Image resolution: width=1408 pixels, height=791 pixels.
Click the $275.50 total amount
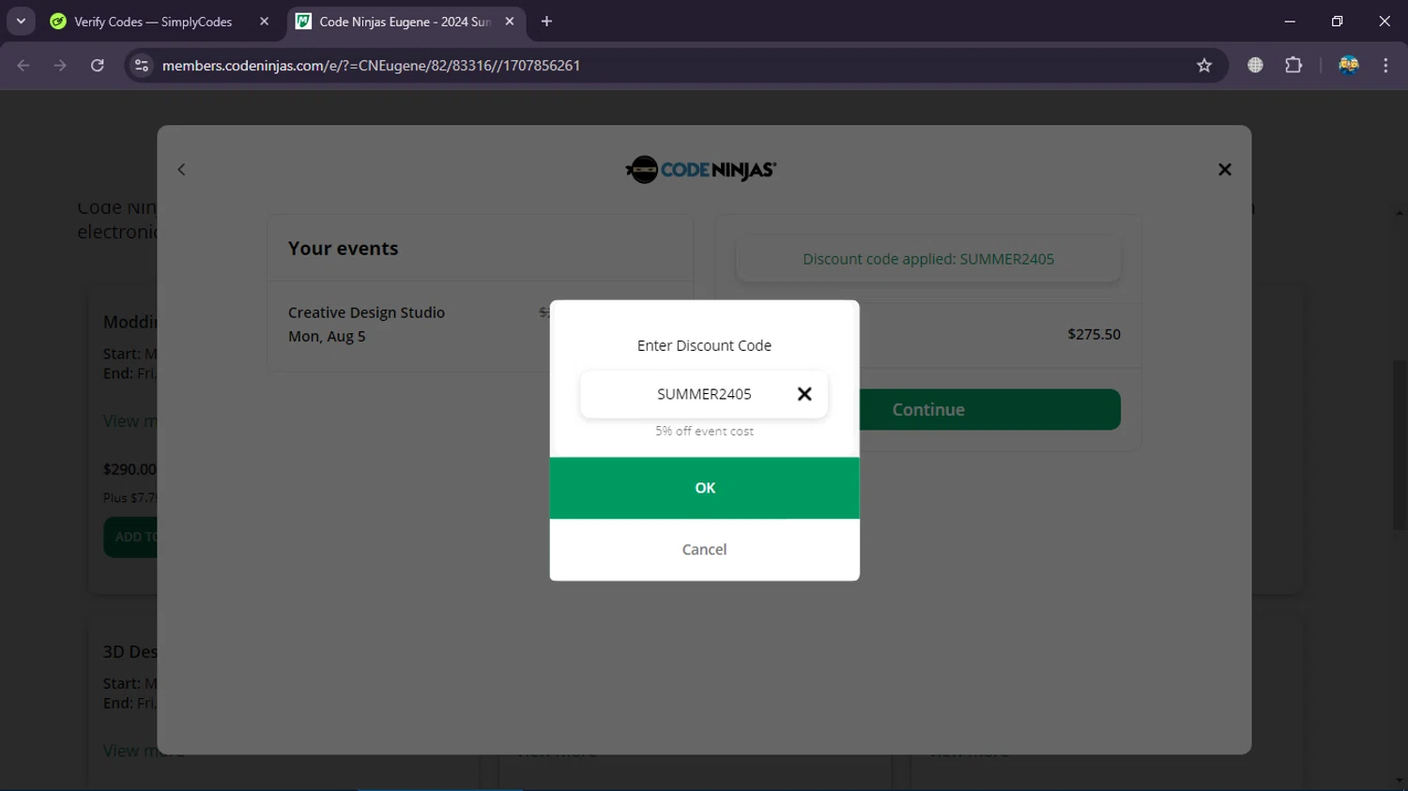(1094, 334)
